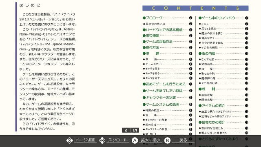Select the 異次元の思い出 entry
Viewport: 261px width, 147px height.
[168, 24]
